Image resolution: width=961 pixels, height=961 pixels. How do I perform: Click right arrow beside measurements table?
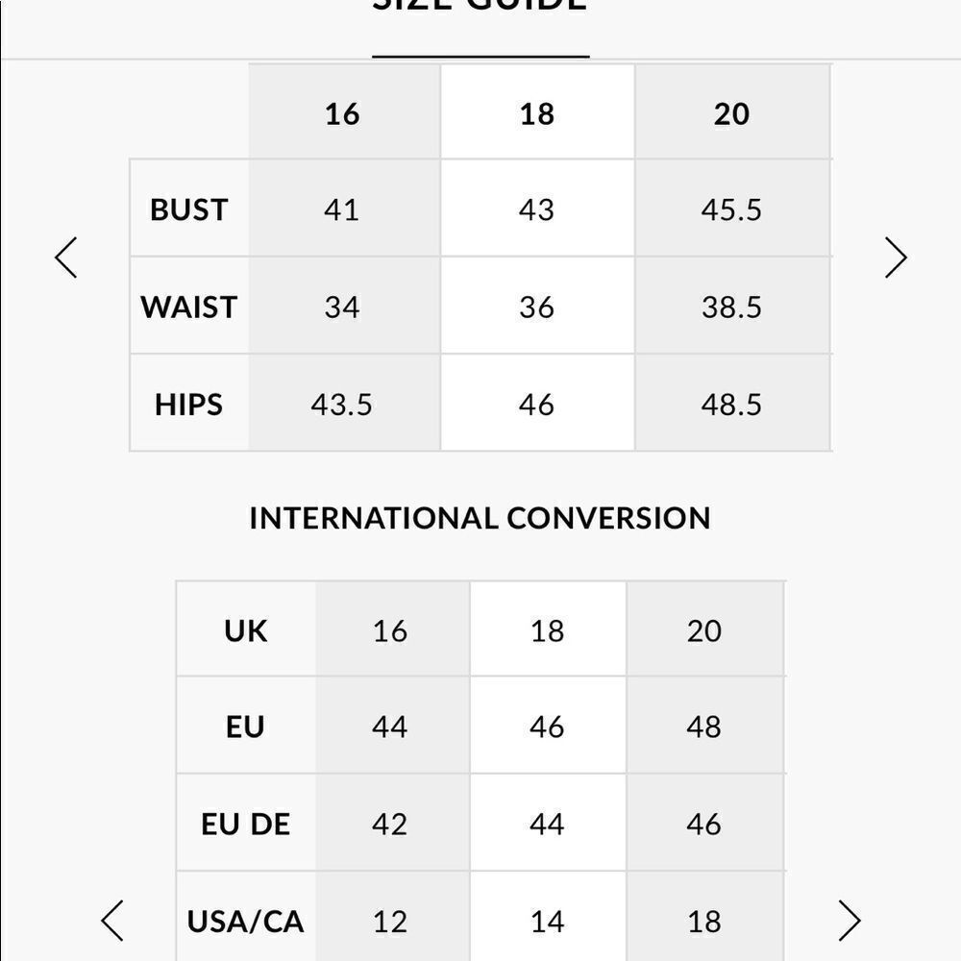point(896,258)
